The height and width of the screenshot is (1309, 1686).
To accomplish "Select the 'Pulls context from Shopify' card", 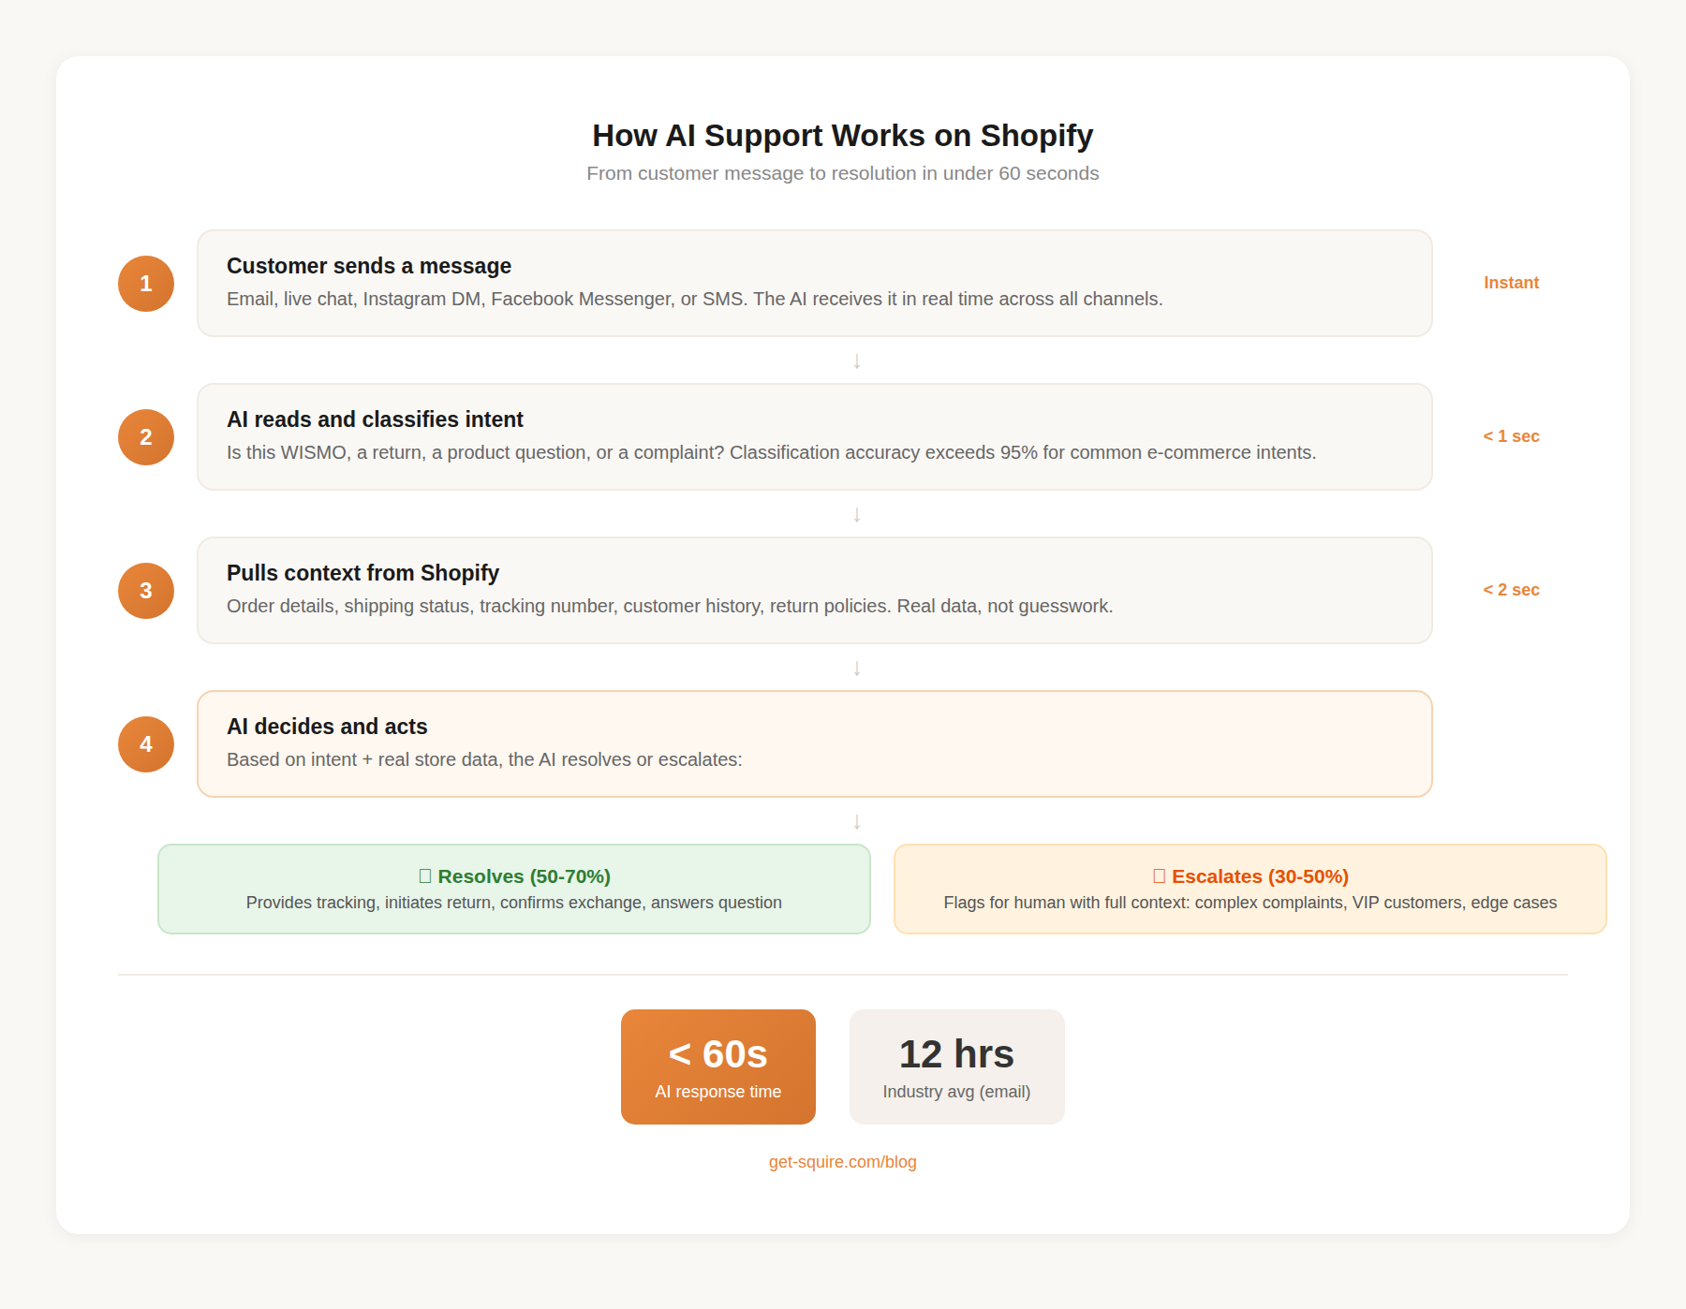I will (x=814, y=590).
